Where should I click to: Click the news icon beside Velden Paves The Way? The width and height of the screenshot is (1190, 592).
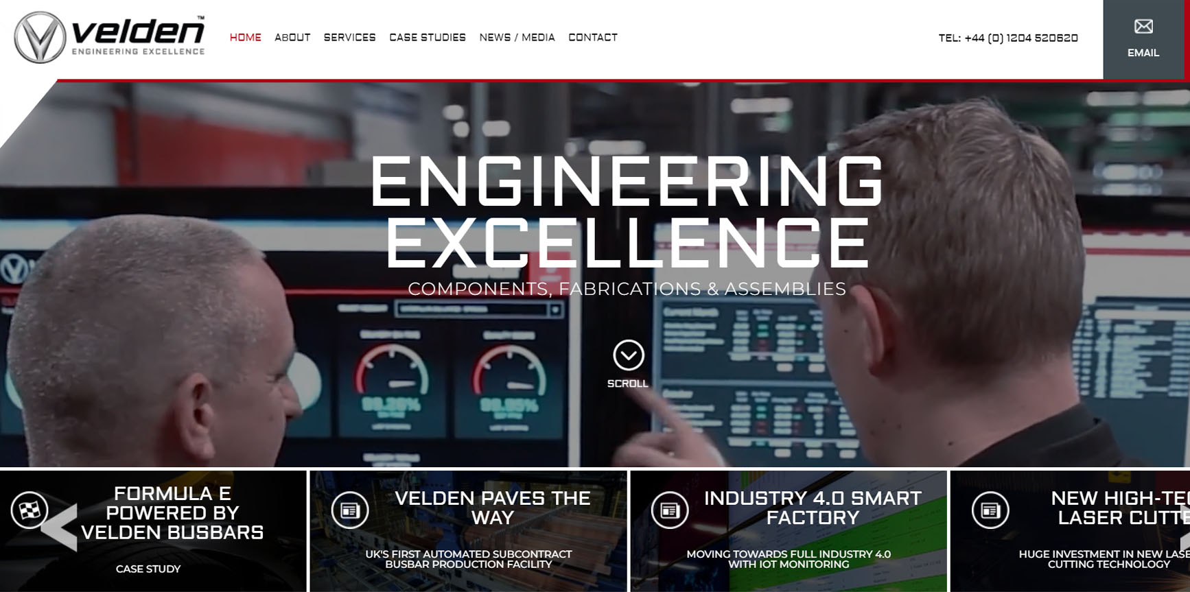(x=350, y=510)
